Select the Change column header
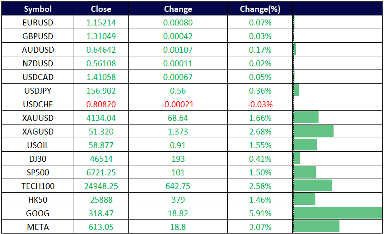 [178, 9]
